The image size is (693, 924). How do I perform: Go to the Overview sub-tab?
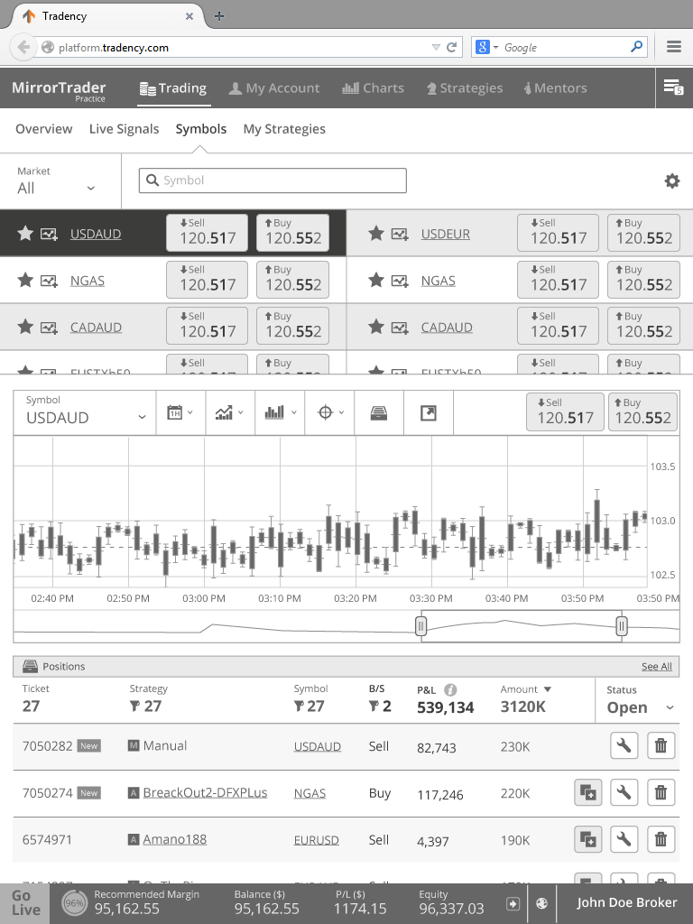pyautogui.click(x=43, y=129)
